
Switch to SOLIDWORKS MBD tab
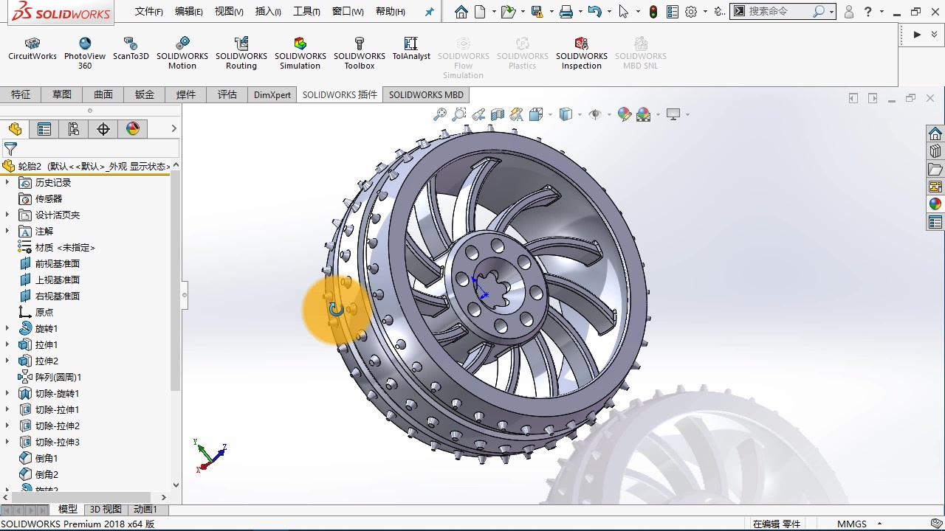(x=426, y=94)
